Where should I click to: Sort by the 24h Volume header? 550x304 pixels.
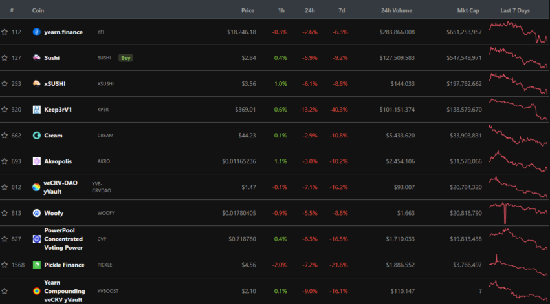tap(397, 10)
